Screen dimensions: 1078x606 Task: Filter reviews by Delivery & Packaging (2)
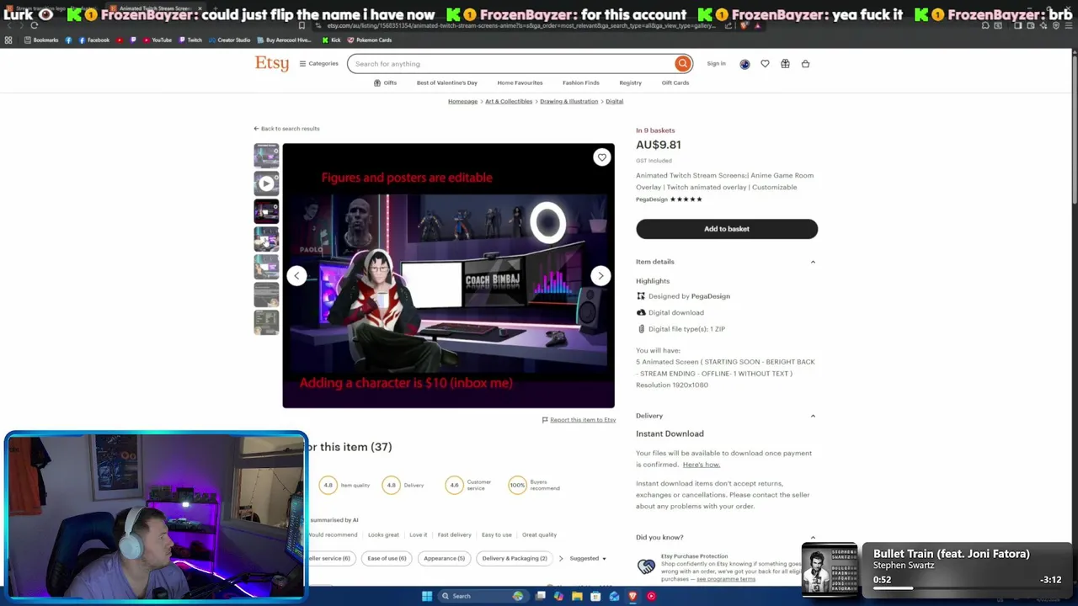[x=515, y=558]
